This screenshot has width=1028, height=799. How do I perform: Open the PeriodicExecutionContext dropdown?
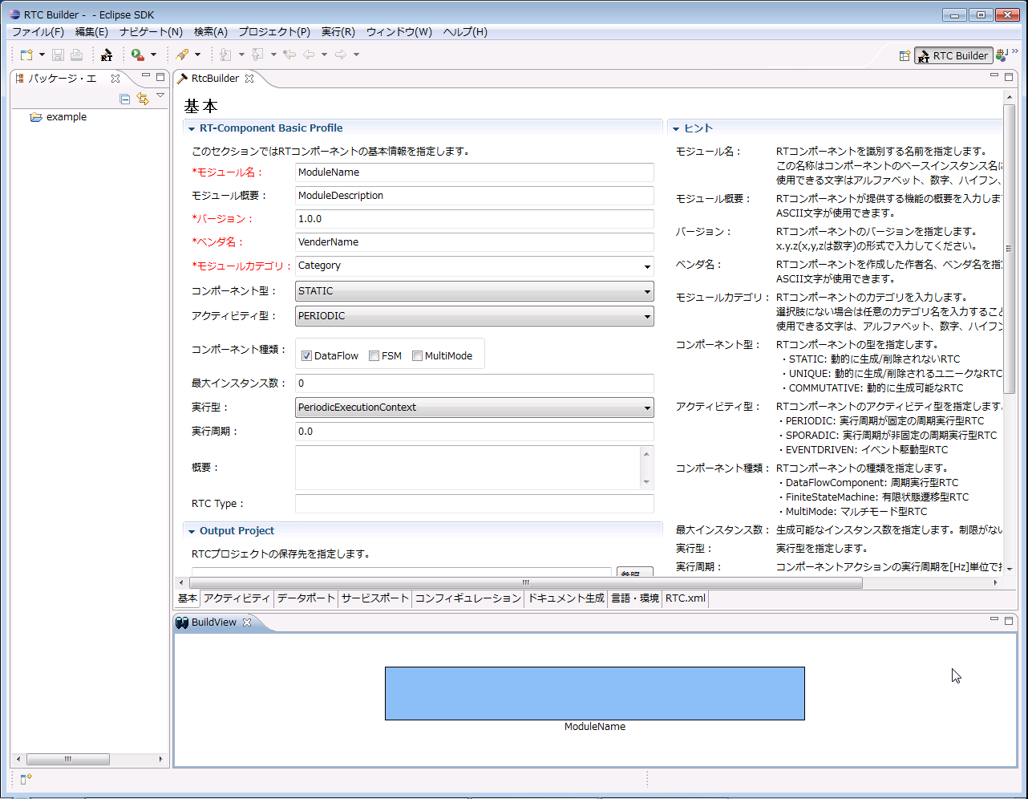(x=475, y=408)
